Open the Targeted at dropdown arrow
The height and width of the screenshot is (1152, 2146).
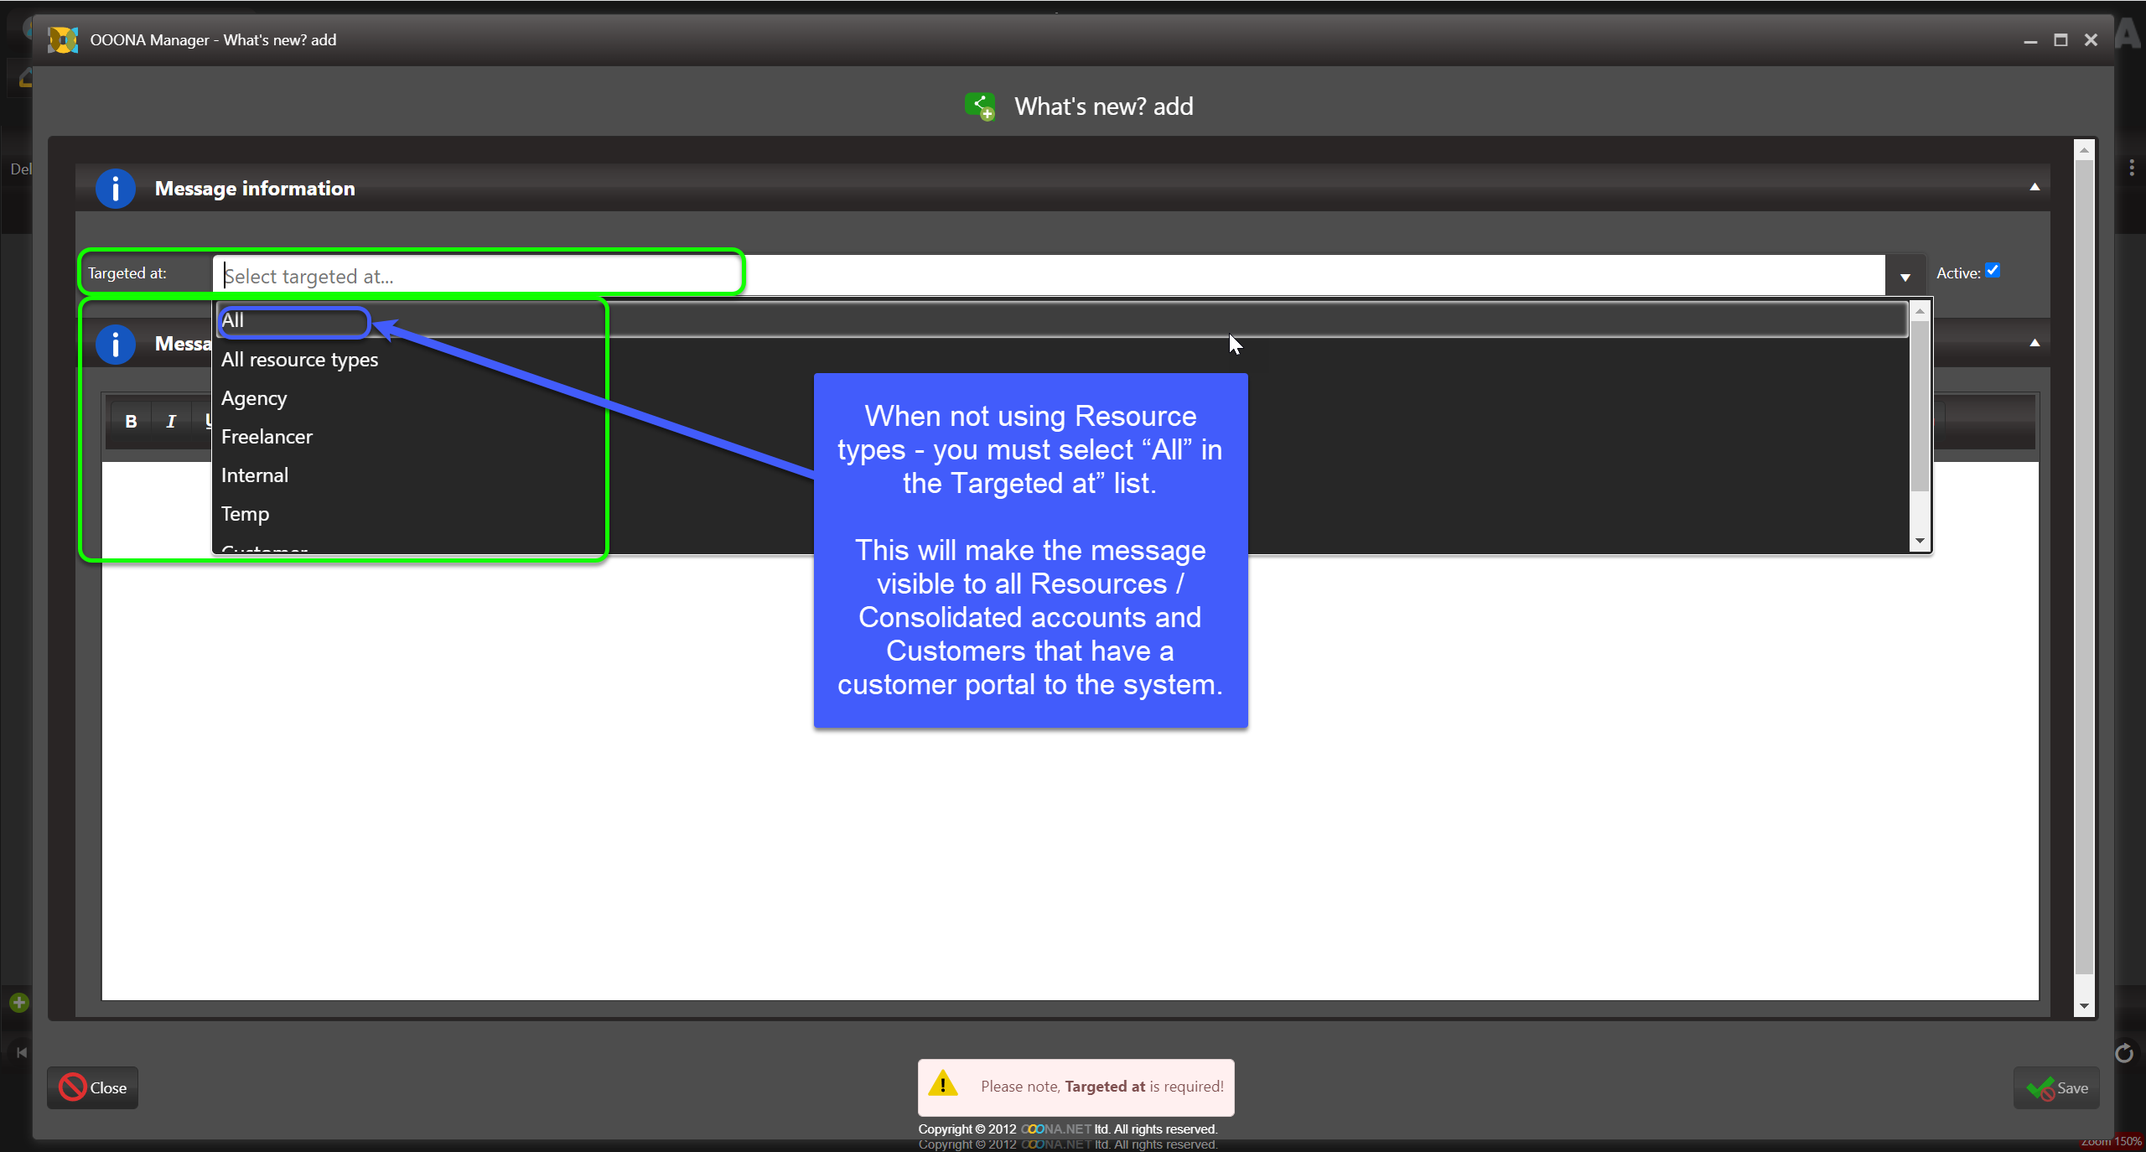(1905, 276)
